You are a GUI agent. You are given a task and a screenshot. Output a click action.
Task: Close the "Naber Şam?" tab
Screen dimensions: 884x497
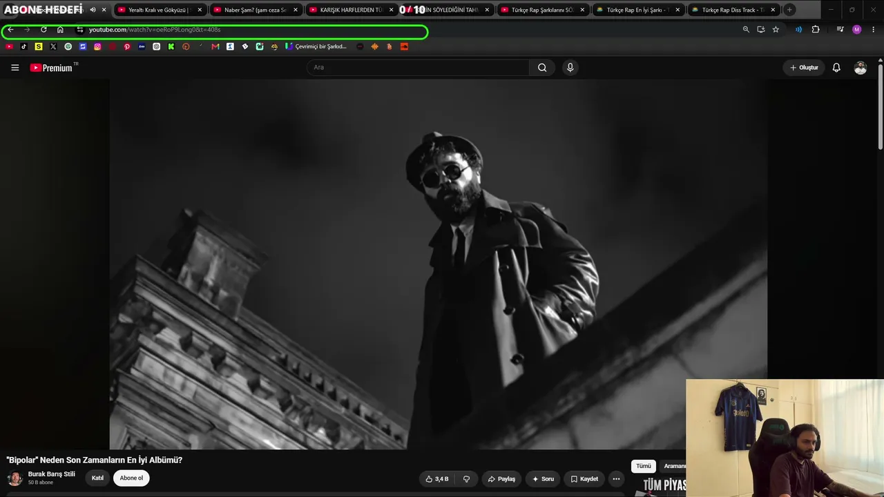tap(296, 10)
